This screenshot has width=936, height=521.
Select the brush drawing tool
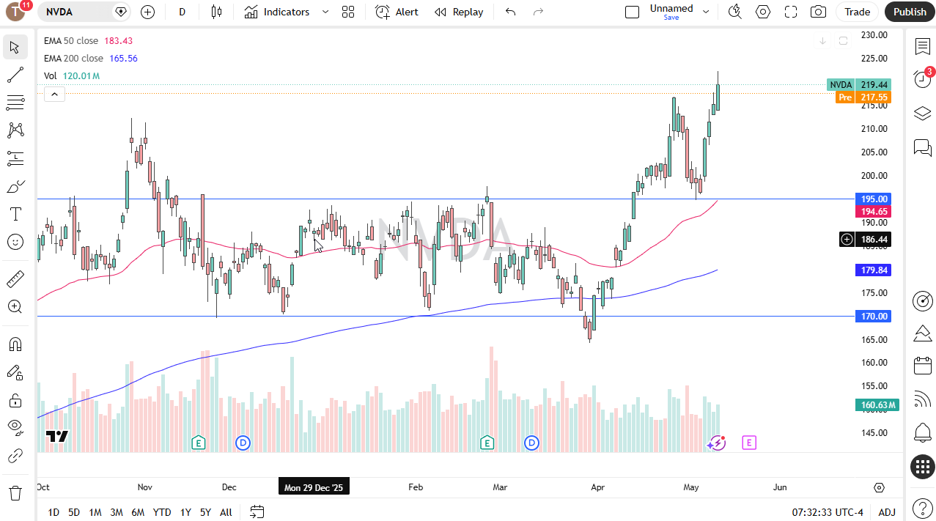click(15, 186)
